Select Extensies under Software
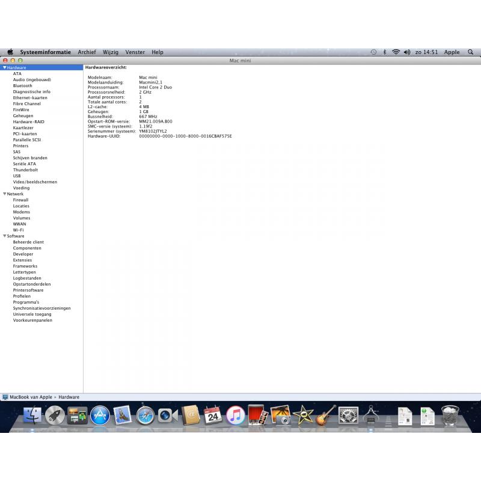This screenshot has width=481, height=481. pyautogui.click(x=22, y=260)
